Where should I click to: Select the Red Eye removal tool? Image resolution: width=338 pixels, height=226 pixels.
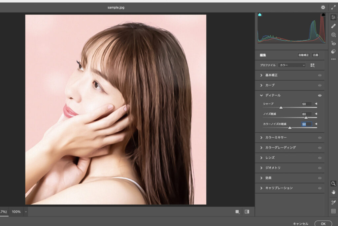coord(333,43)
